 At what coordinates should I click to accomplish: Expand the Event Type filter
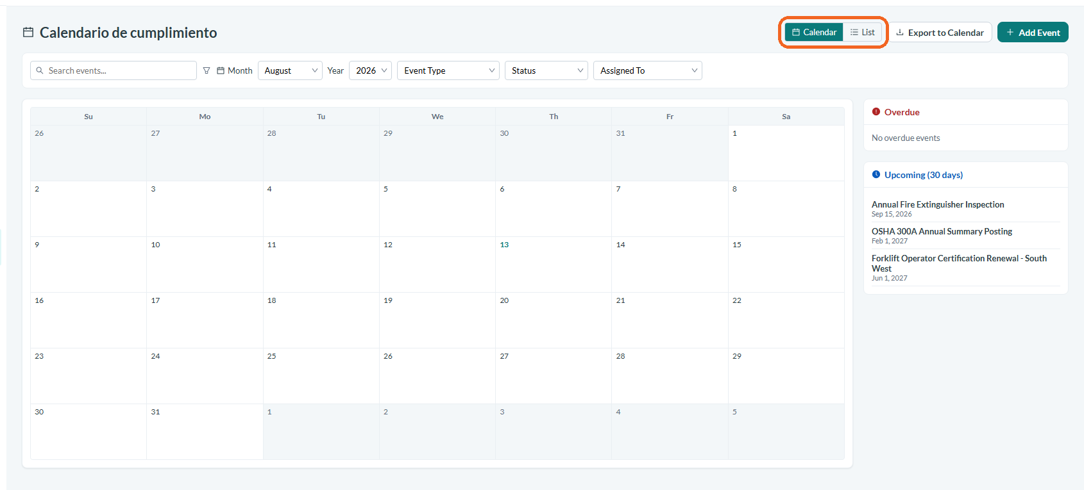coord(448,70)
